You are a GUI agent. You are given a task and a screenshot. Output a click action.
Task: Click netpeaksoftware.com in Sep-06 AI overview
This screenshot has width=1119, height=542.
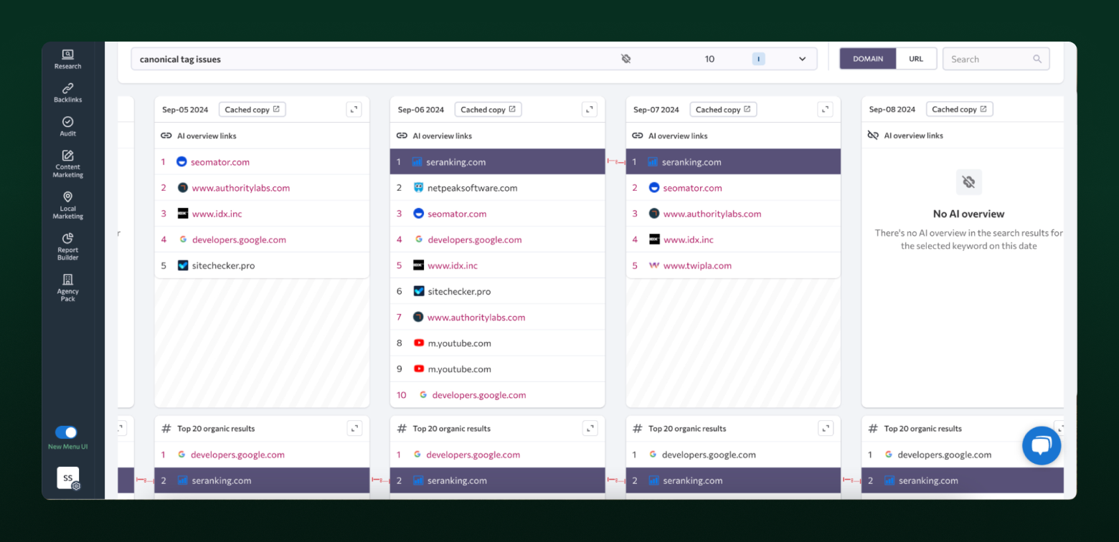[x=473, y=188]
